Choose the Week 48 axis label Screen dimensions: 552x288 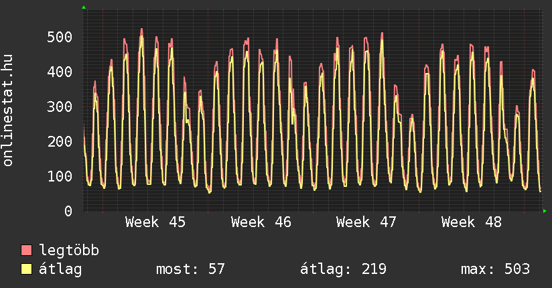coord(472,222)
